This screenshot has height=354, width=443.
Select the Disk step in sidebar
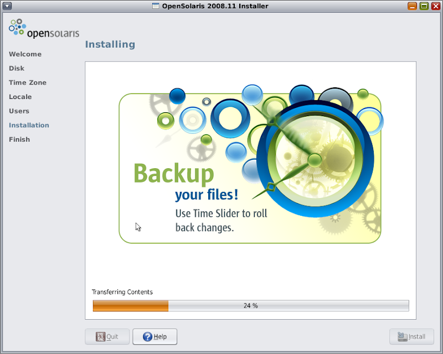tap(17, 69)
